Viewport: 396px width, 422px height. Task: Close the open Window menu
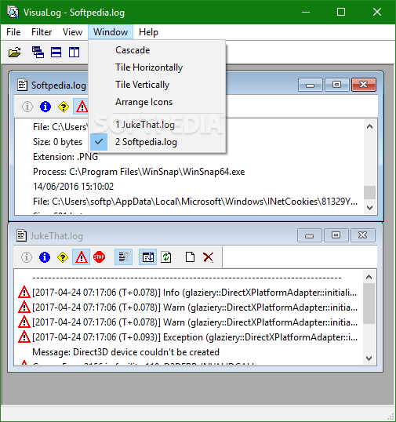tap(111, 32)
